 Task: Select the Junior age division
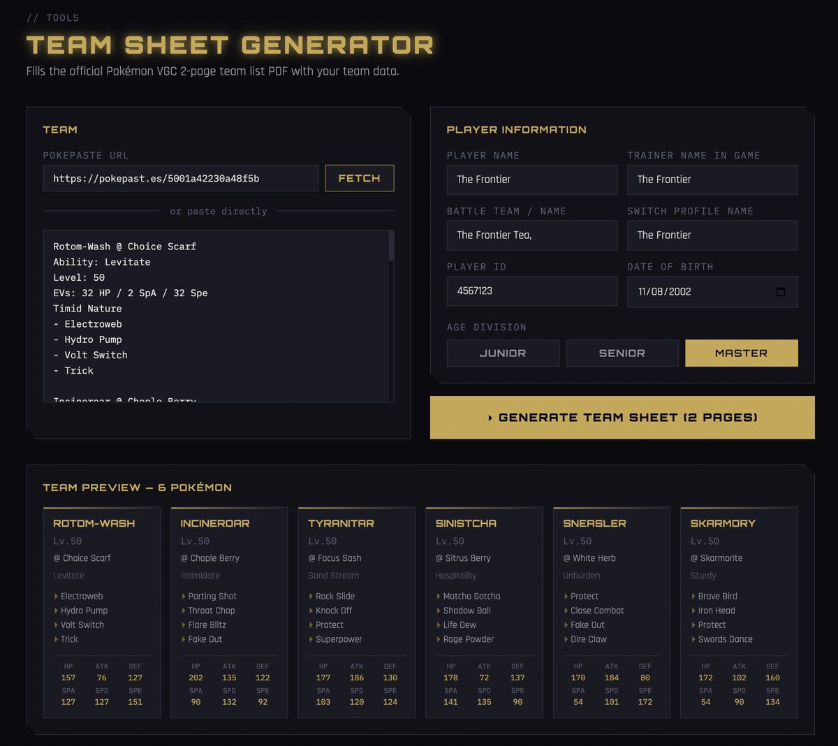click(503, 353)
